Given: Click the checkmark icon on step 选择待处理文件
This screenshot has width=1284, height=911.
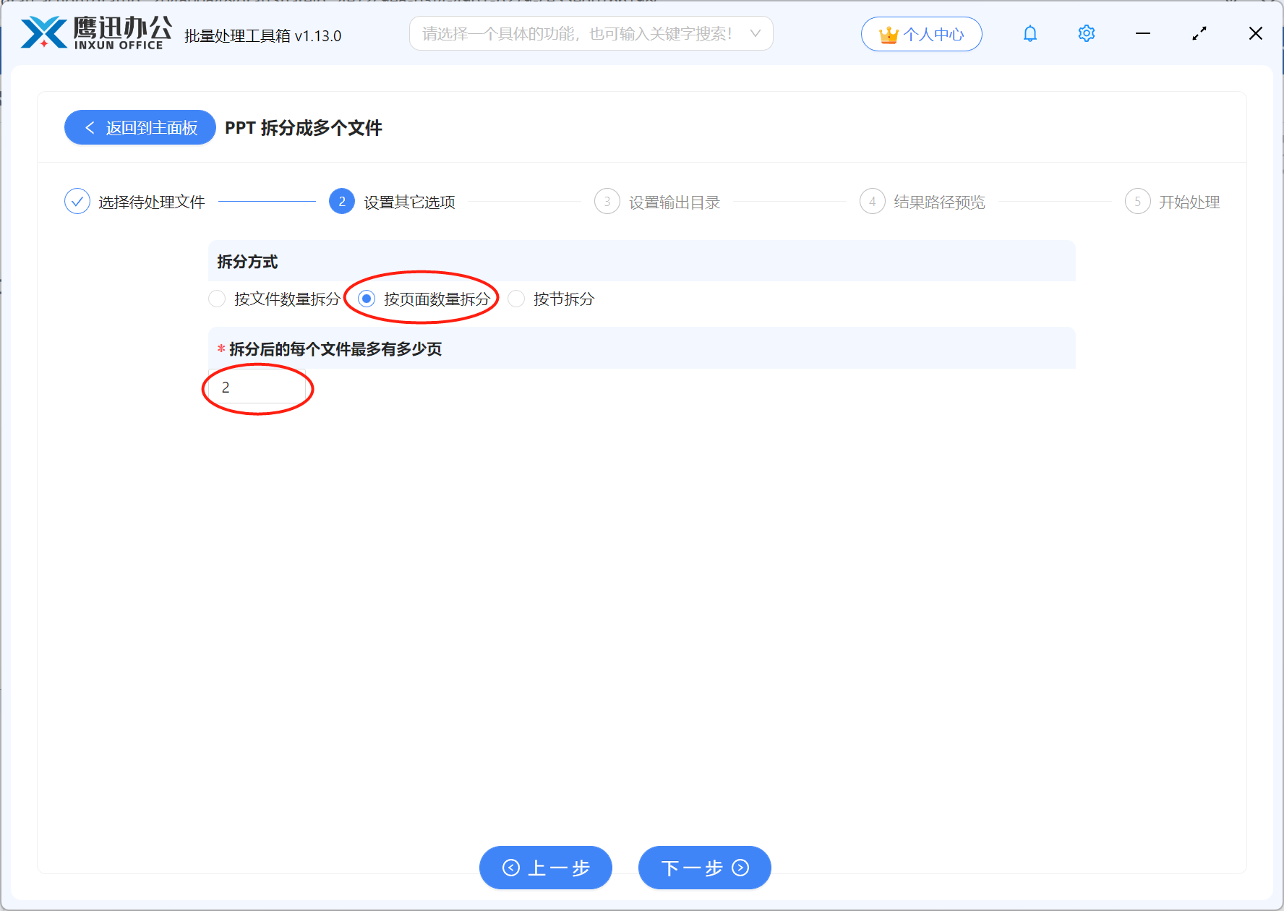Looking at the screenshot, I should (77, 201).
